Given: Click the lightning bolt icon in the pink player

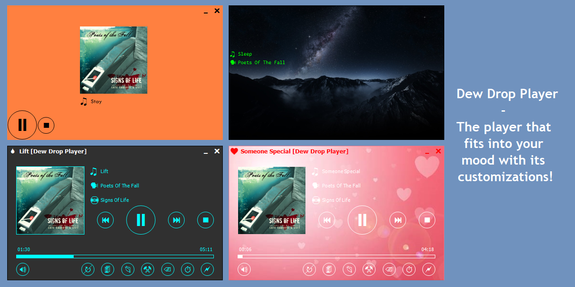Looking at the screenshot, I should 429,270.
